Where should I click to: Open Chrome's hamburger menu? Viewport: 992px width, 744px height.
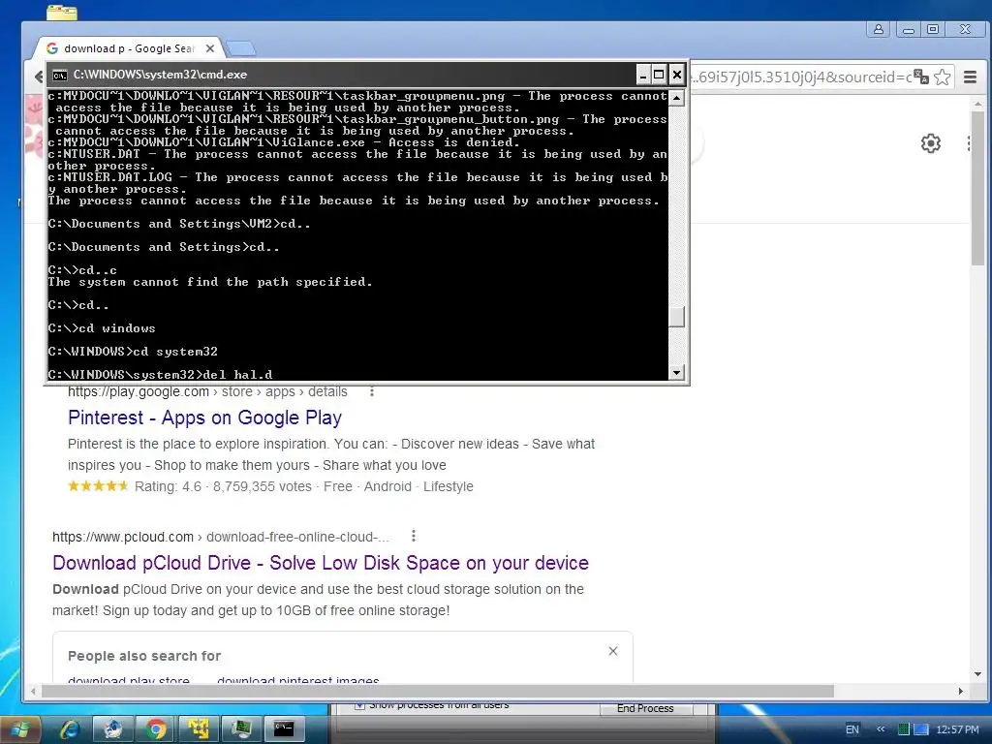pos(970,77)
